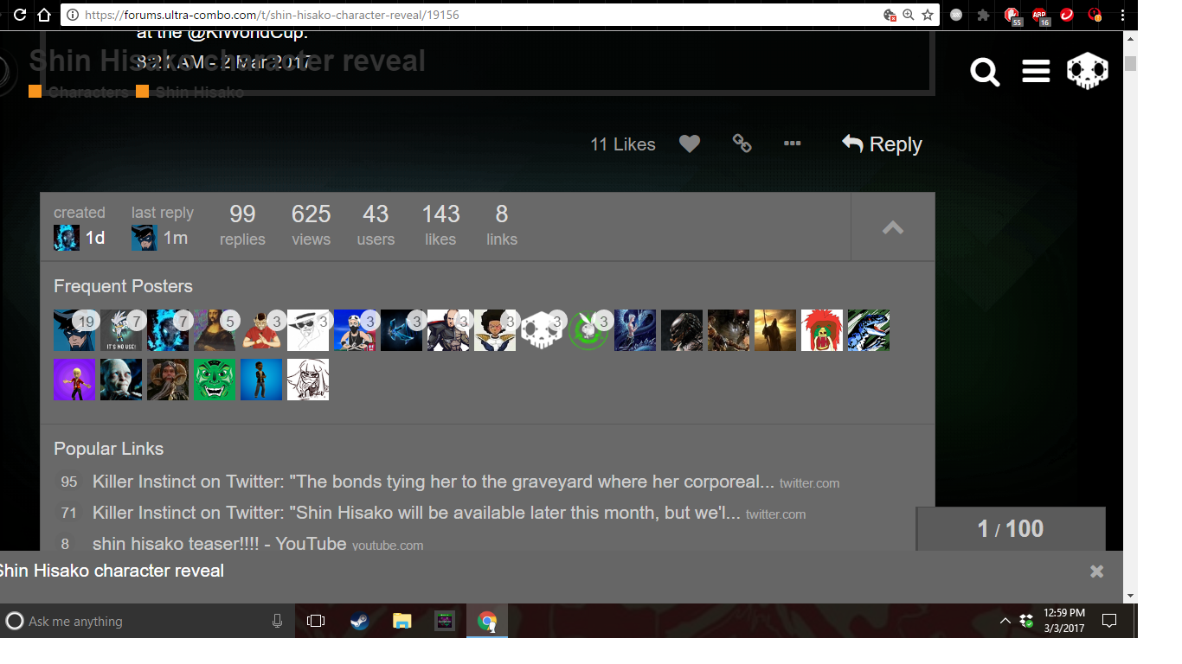Click bottom bar "Shin Hisako character reveal" title

pos(112,571)
